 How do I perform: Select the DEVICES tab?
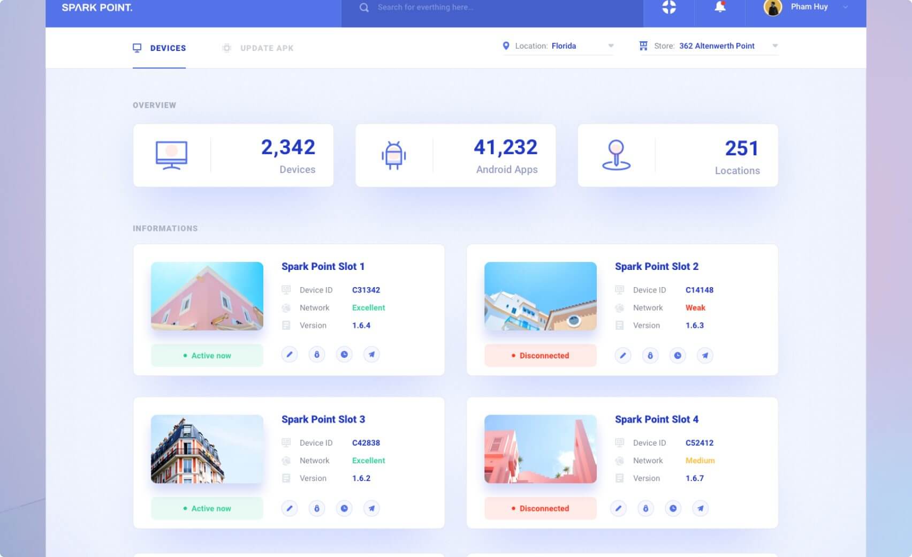(159, 48)
